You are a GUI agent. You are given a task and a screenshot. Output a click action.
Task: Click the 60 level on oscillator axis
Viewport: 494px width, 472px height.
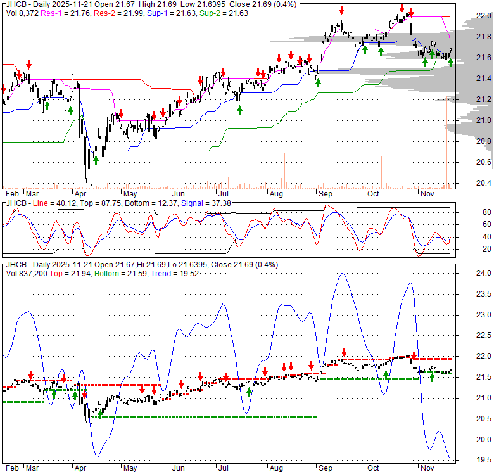click(x=487, y=224)
